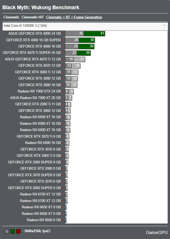Remove GEFORCE RTX 2070 SUPER 8 GB entry
Screen dimensions: 170x239
[63, 175]
